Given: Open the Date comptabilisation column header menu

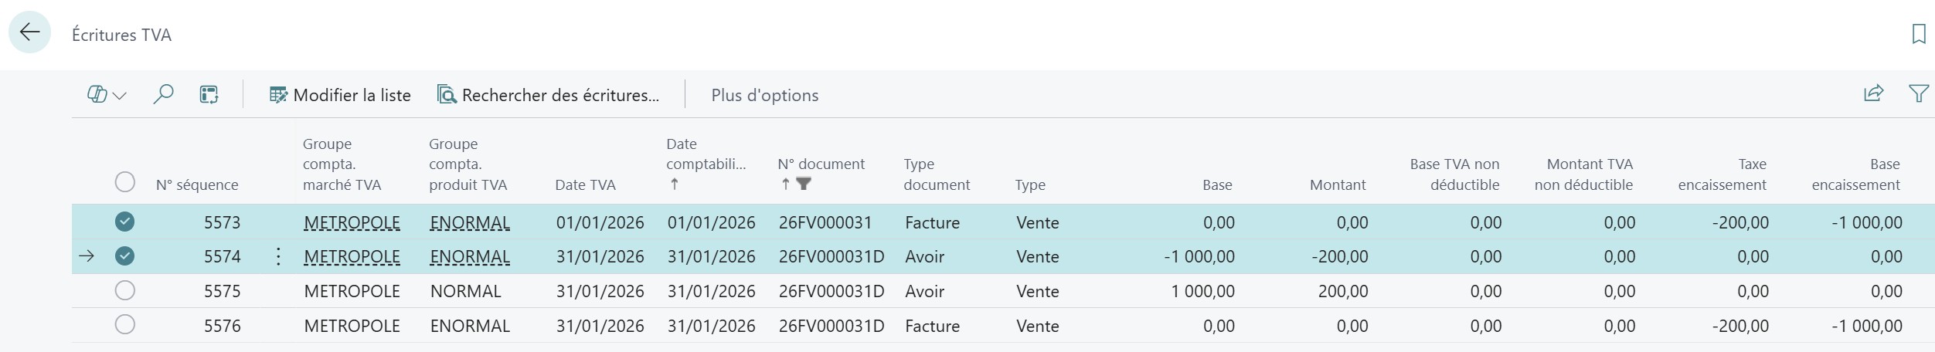Looking at the screenshot, I should tap(705, 164).
